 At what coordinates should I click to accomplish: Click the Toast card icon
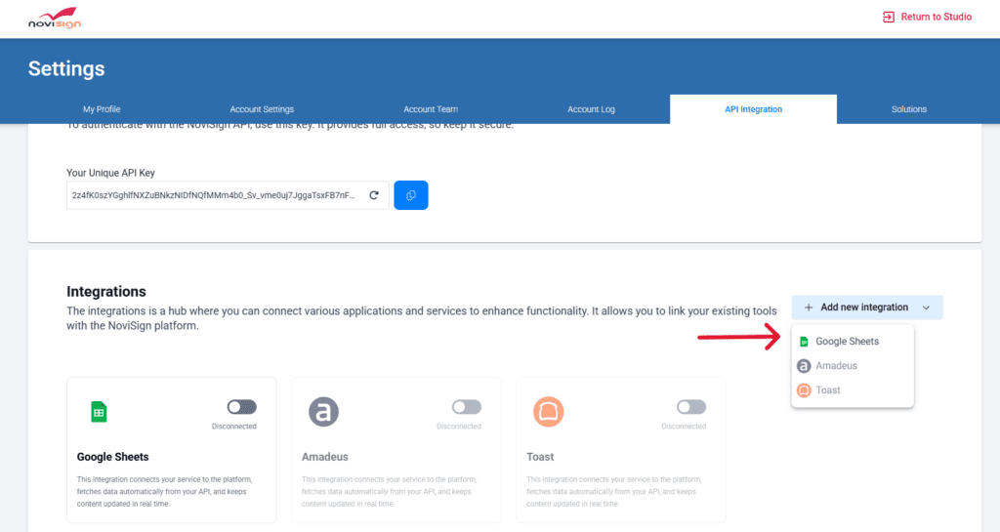[548, 411]
